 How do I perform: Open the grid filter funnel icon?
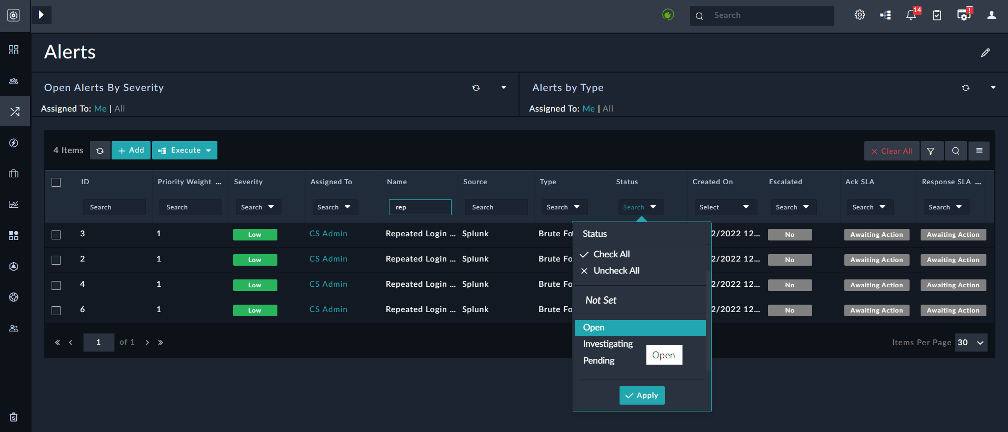click(x=931, y=151)
